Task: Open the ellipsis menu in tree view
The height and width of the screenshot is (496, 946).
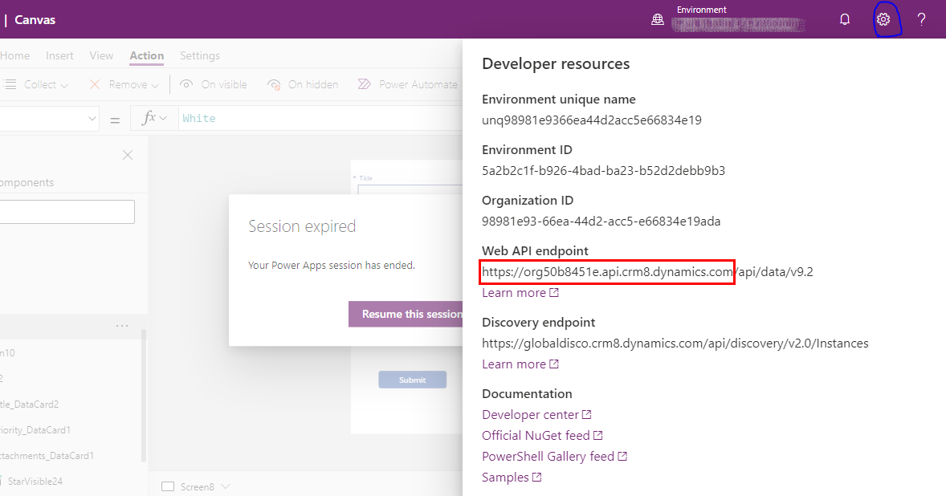Action: click(x=122, y=326)
